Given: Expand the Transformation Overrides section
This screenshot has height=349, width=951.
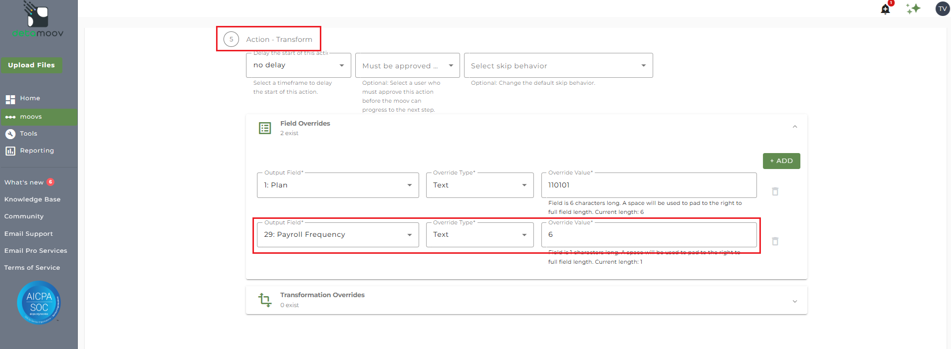Looking at the screenshot, I should (795, 301).
